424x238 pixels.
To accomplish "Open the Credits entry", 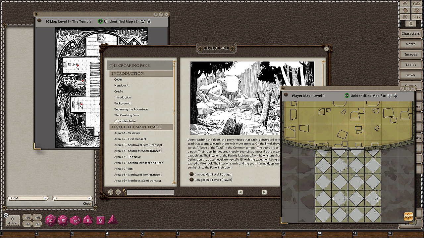I will (119, 92).
